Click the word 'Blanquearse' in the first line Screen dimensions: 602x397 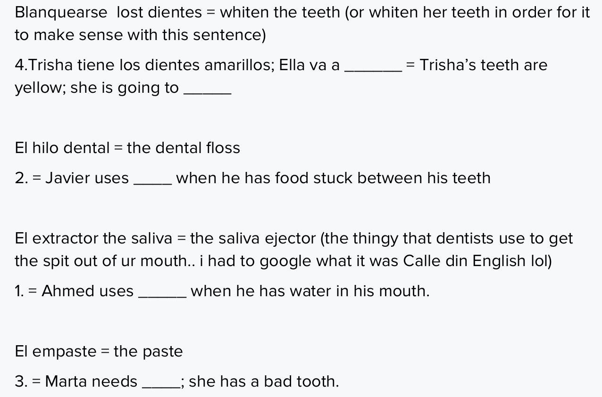point(61,12)
